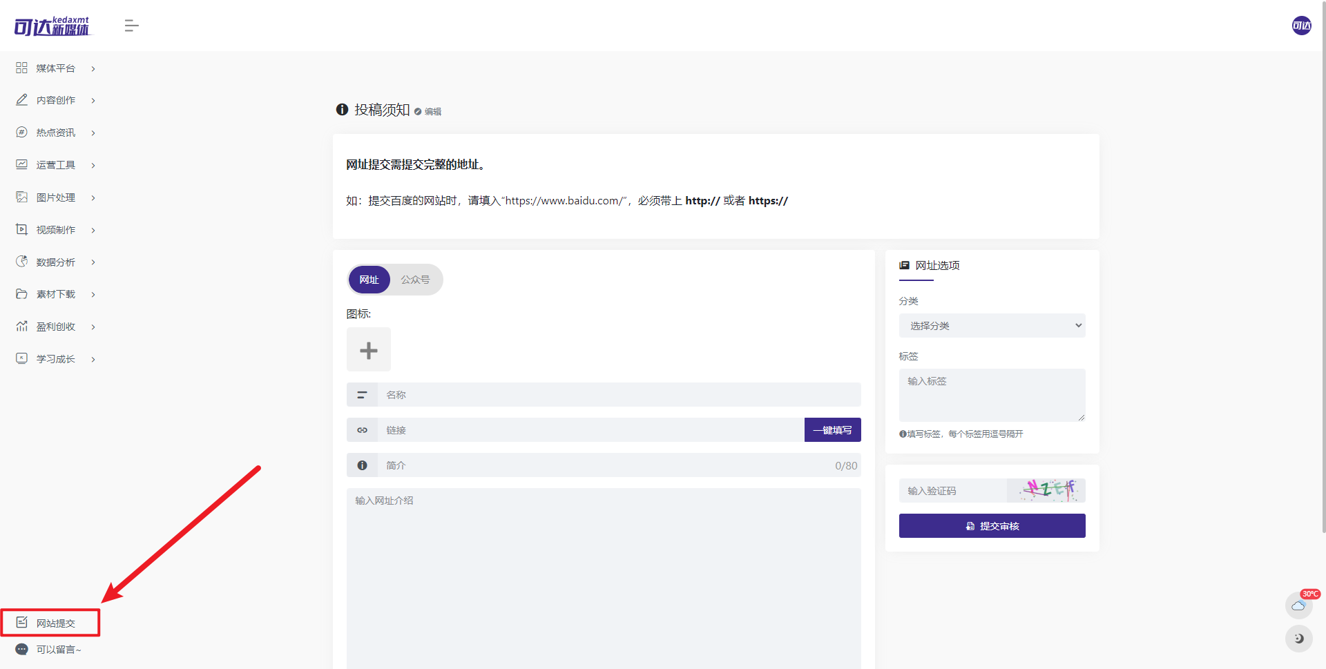Open the 视频制作 video icon
This screenshot has height=669, width=1326.
(21, 229)
